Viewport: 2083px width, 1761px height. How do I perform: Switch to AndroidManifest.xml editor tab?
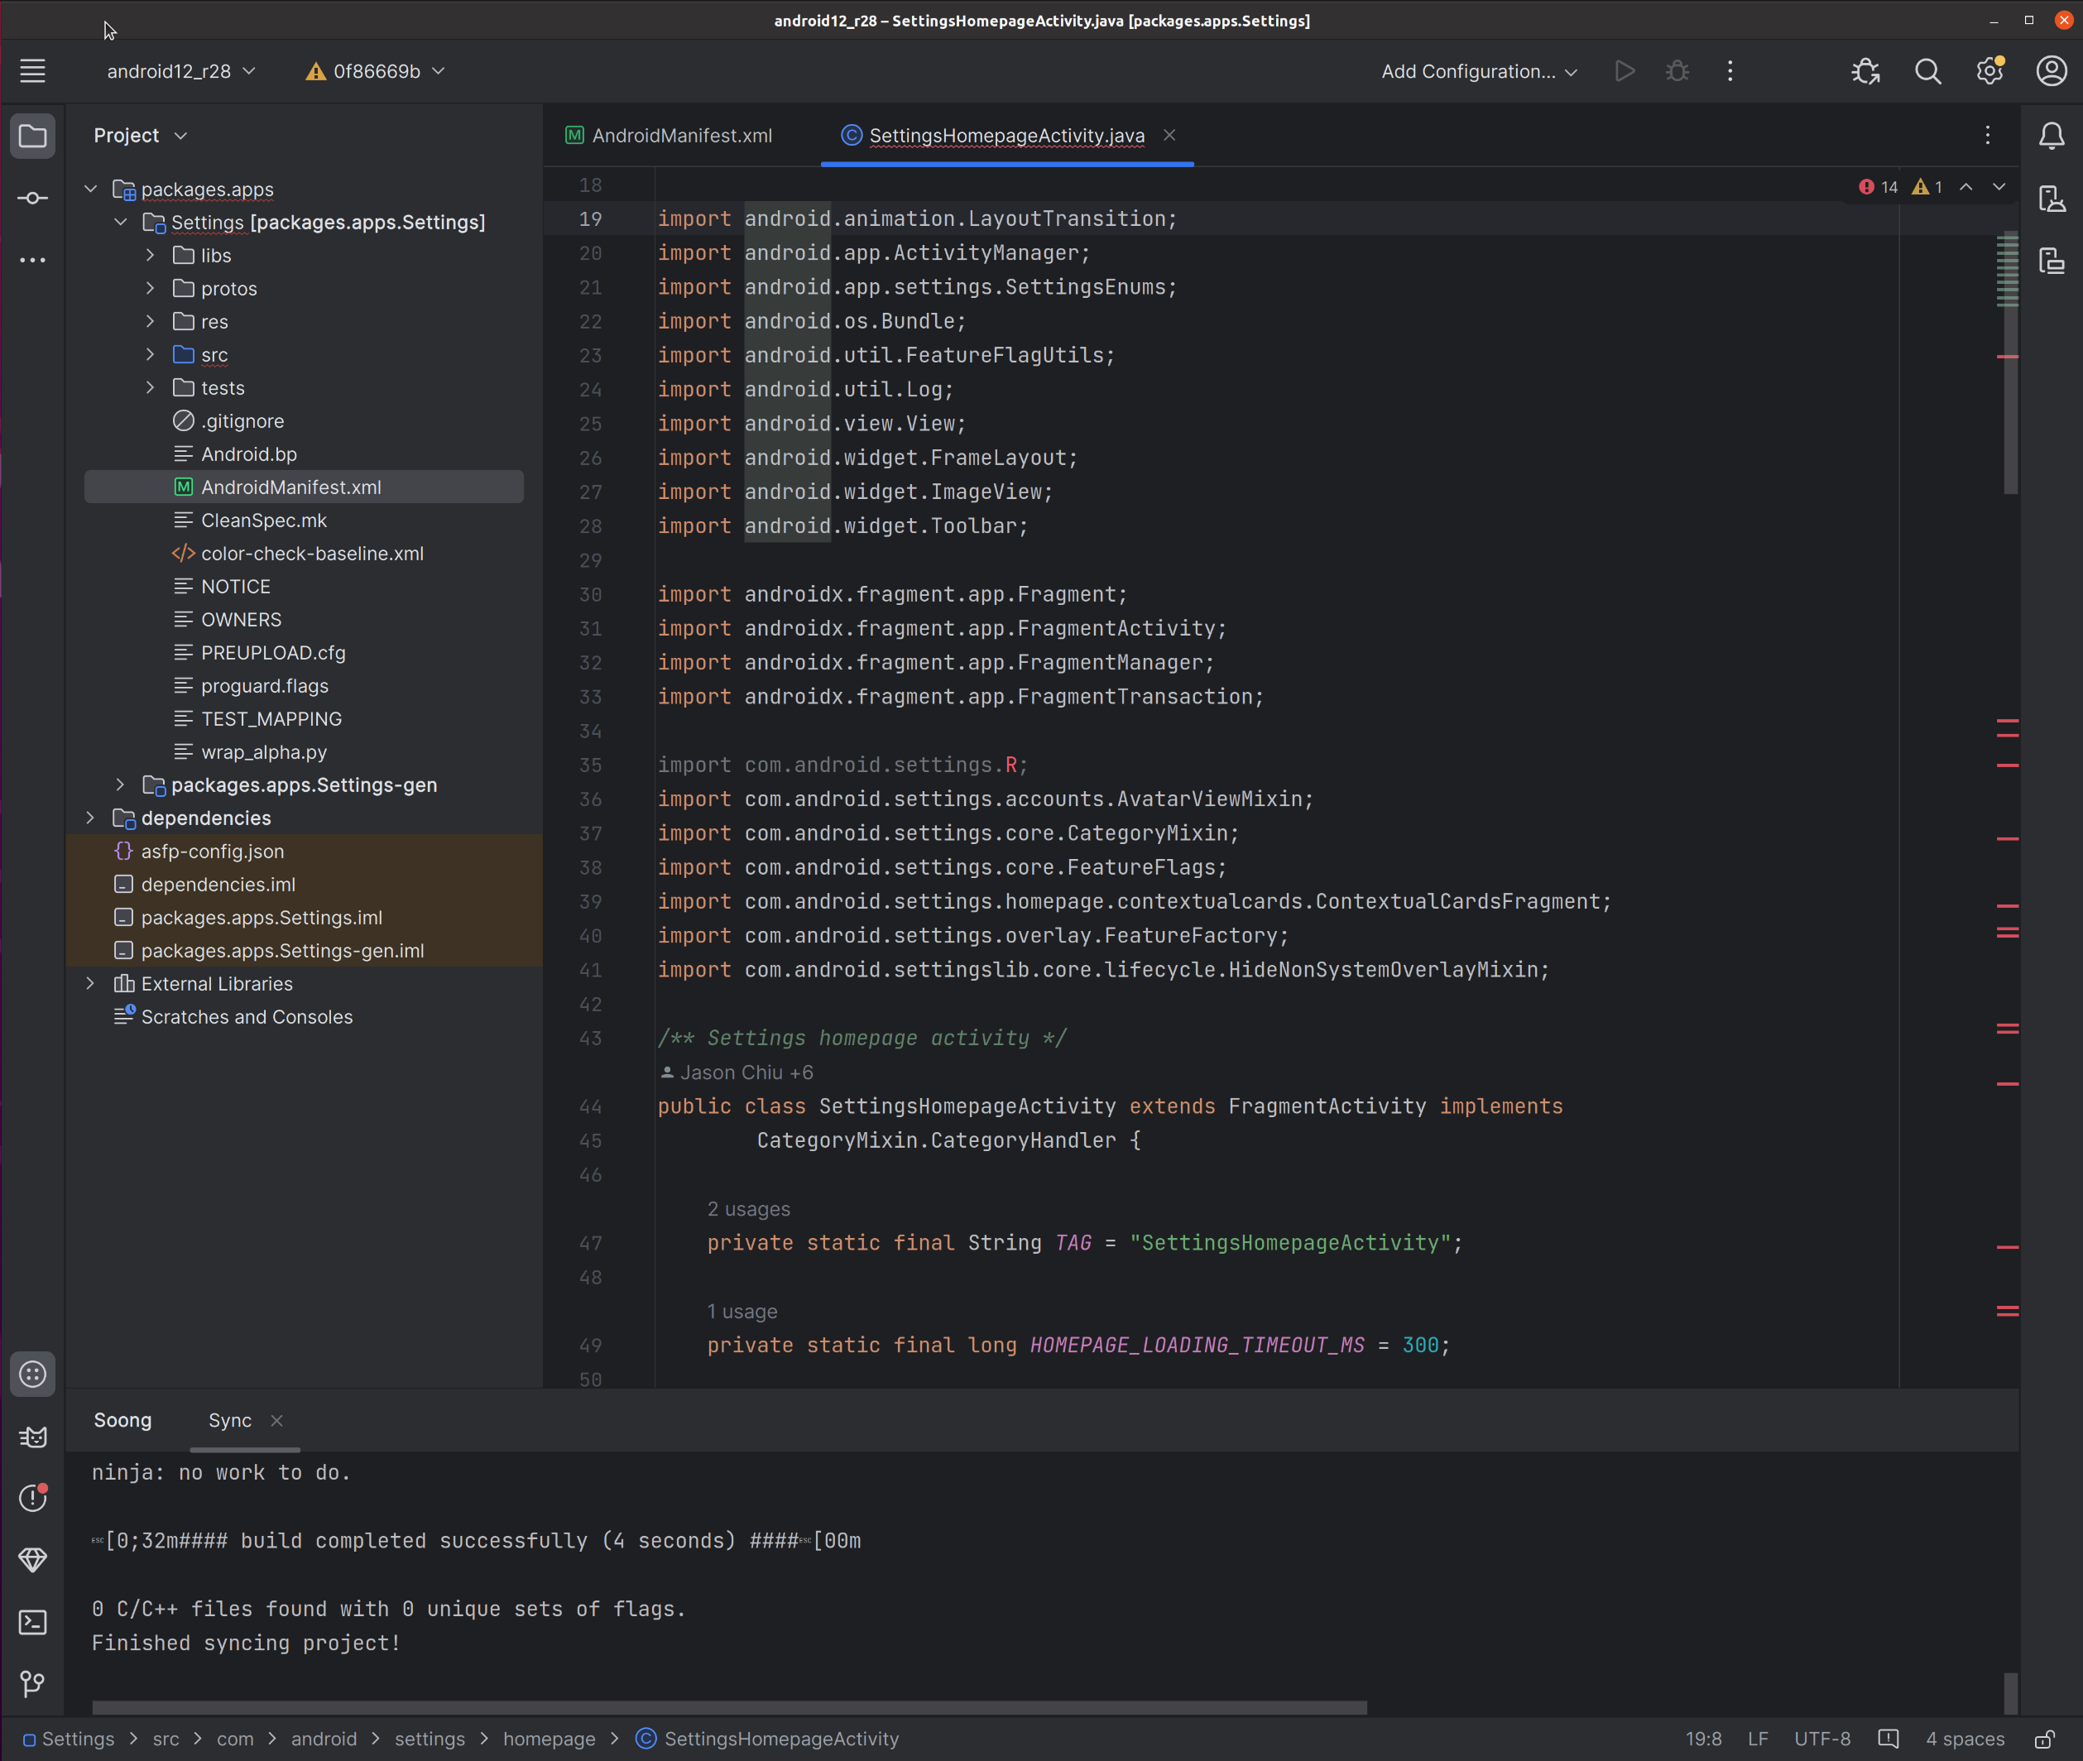681,136
